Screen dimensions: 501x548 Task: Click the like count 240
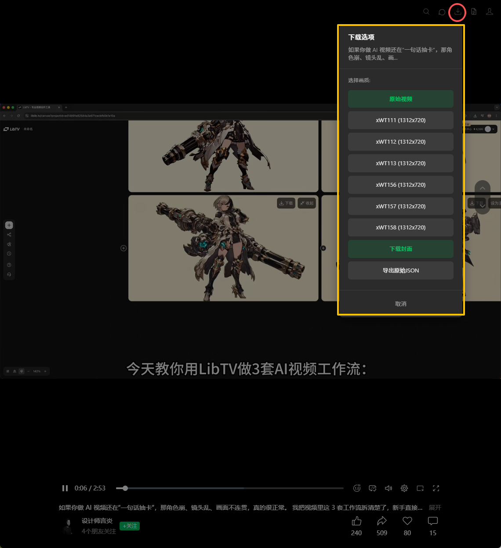tap(356, 533)
